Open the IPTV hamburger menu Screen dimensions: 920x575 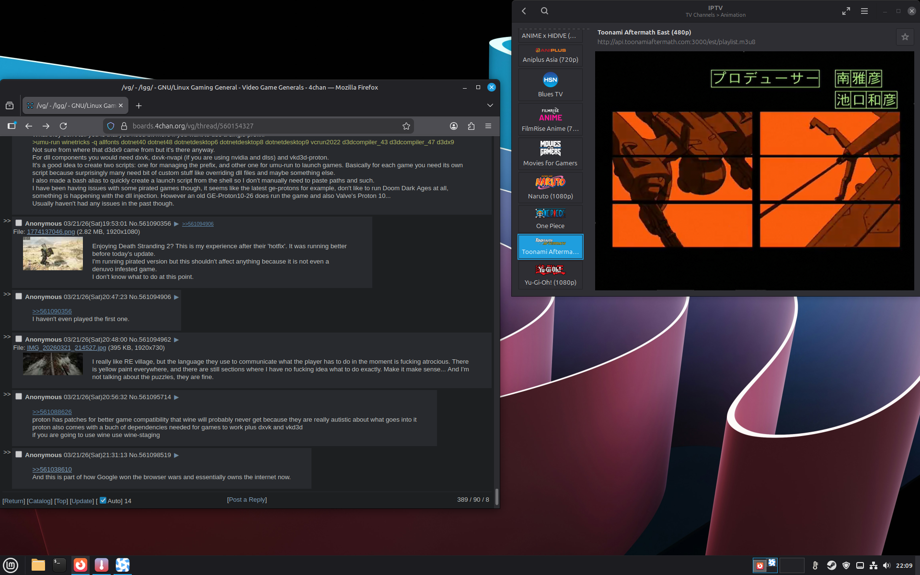pos(864,11)
